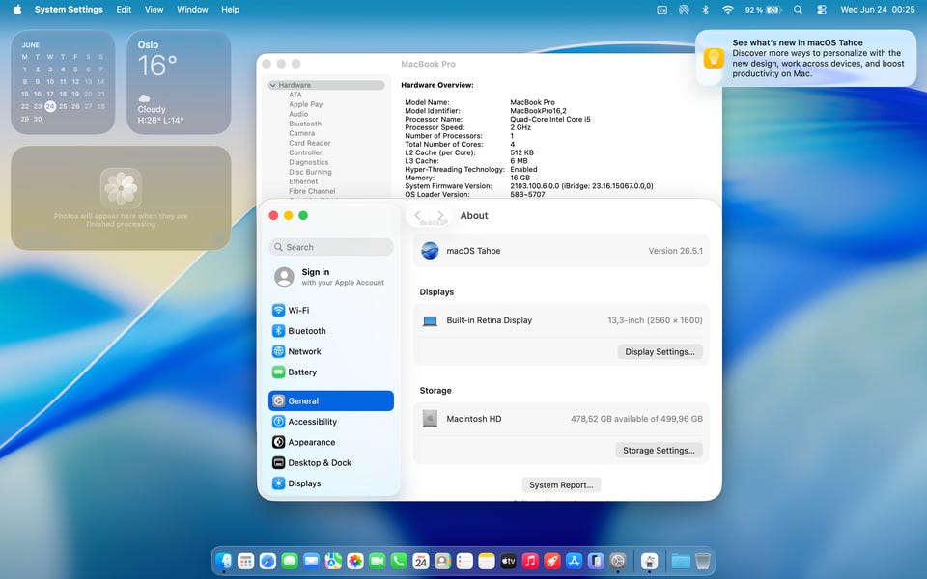Open Reminders from the Dock
Image resolution: width=927 pixels, height=579 pixels.
pos(464,561)
